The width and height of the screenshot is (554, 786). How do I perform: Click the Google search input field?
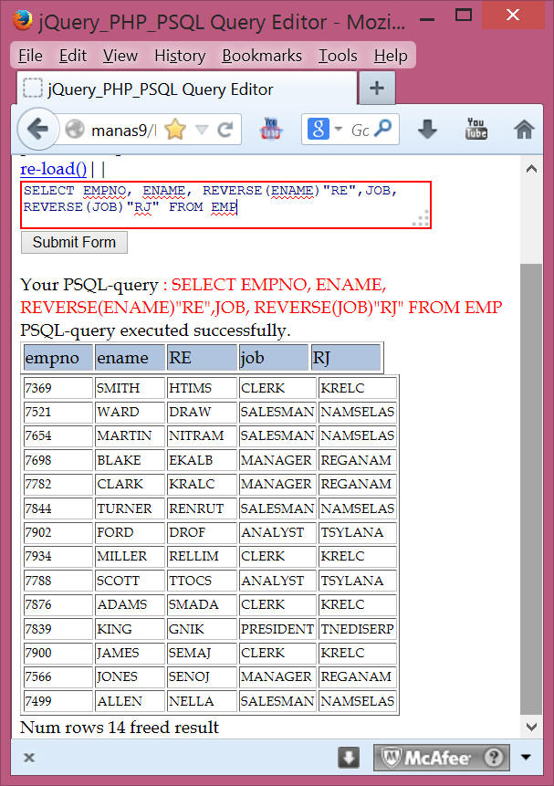[x=361, y=130]
